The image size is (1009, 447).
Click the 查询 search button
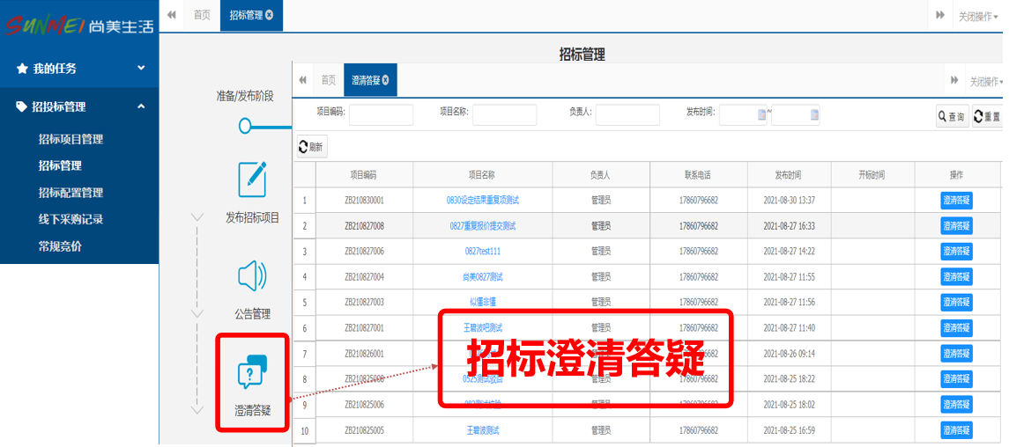tap(952, 116)
